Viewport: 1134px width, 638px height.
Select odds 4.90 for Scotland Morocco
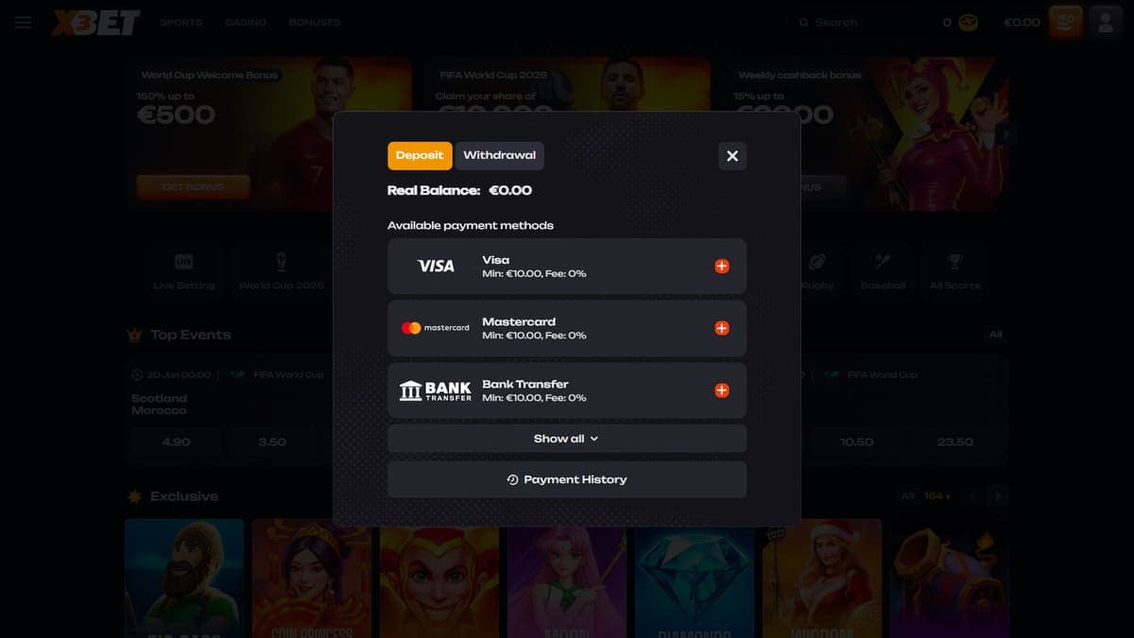[176, 441]
